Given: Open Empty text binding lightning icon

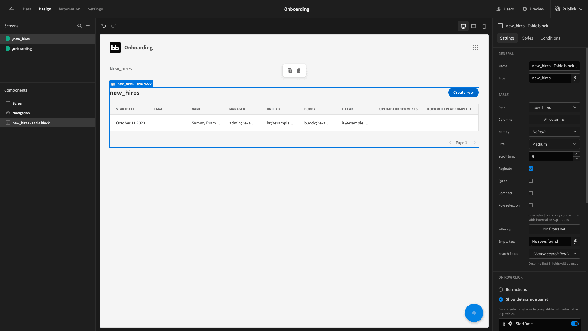Looking at the screenshot, I should click(x=575, y=242).
